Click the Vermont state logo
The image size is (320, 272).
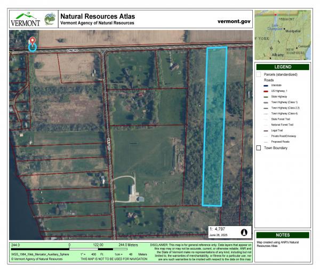pos(25,19)
